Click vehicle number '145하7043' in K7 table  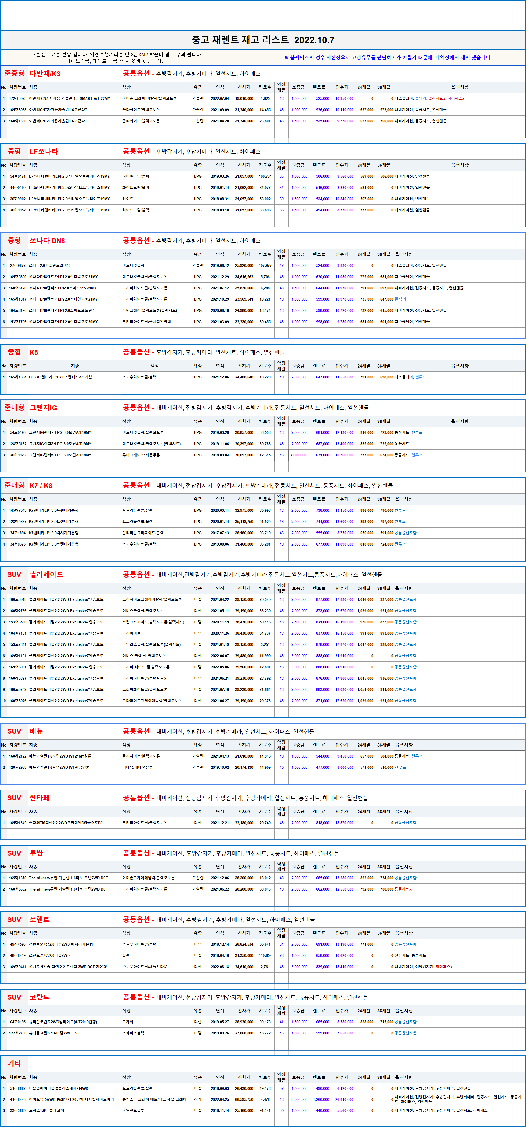click(x=17, y=510)
